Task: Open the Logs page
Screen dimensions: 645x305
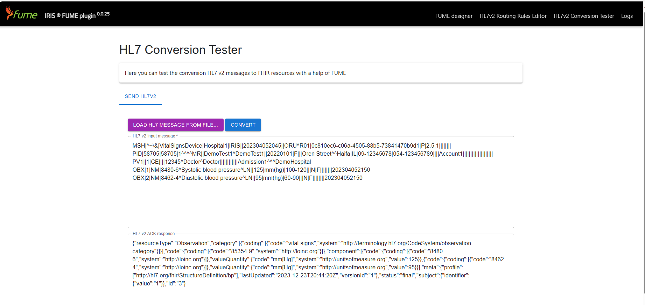Action: [x=626, y=16]
